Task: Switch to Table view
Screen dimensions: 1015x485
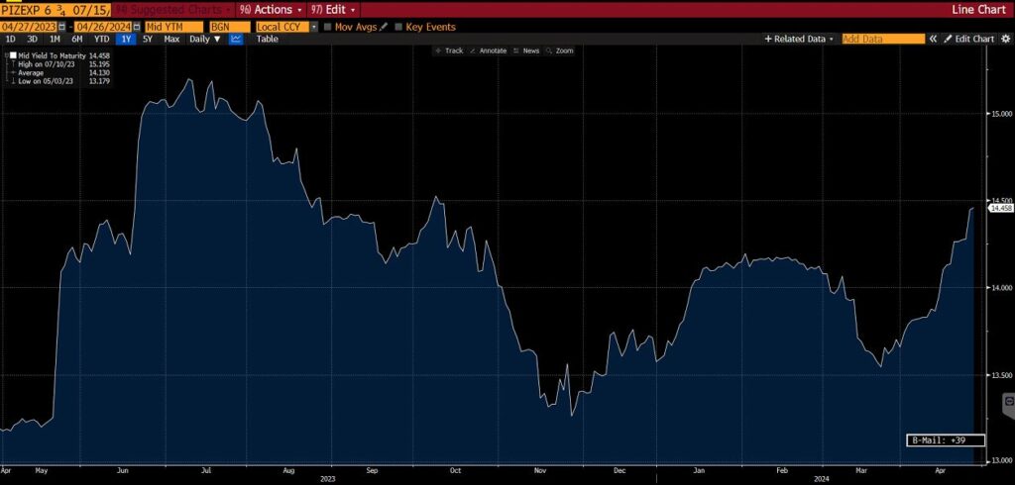Action: (x=267, y=39)
